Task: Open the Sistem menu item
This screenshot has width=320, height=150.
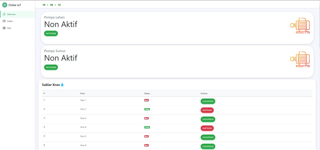Action: point(17,21)
